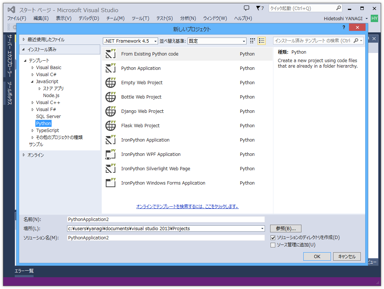The height and width of the screenshot is (289, 384).
Task: Switch to medium icons list view
Action: pos(262,41)
